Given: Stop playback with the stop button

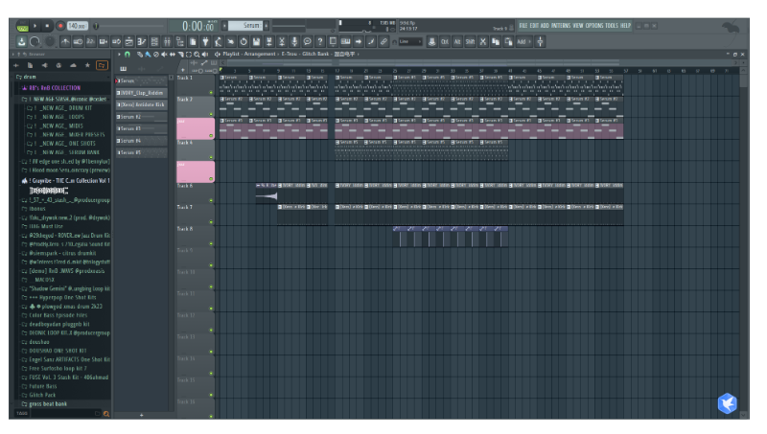Looking at the screenshot, I should (x=47, y=26).
